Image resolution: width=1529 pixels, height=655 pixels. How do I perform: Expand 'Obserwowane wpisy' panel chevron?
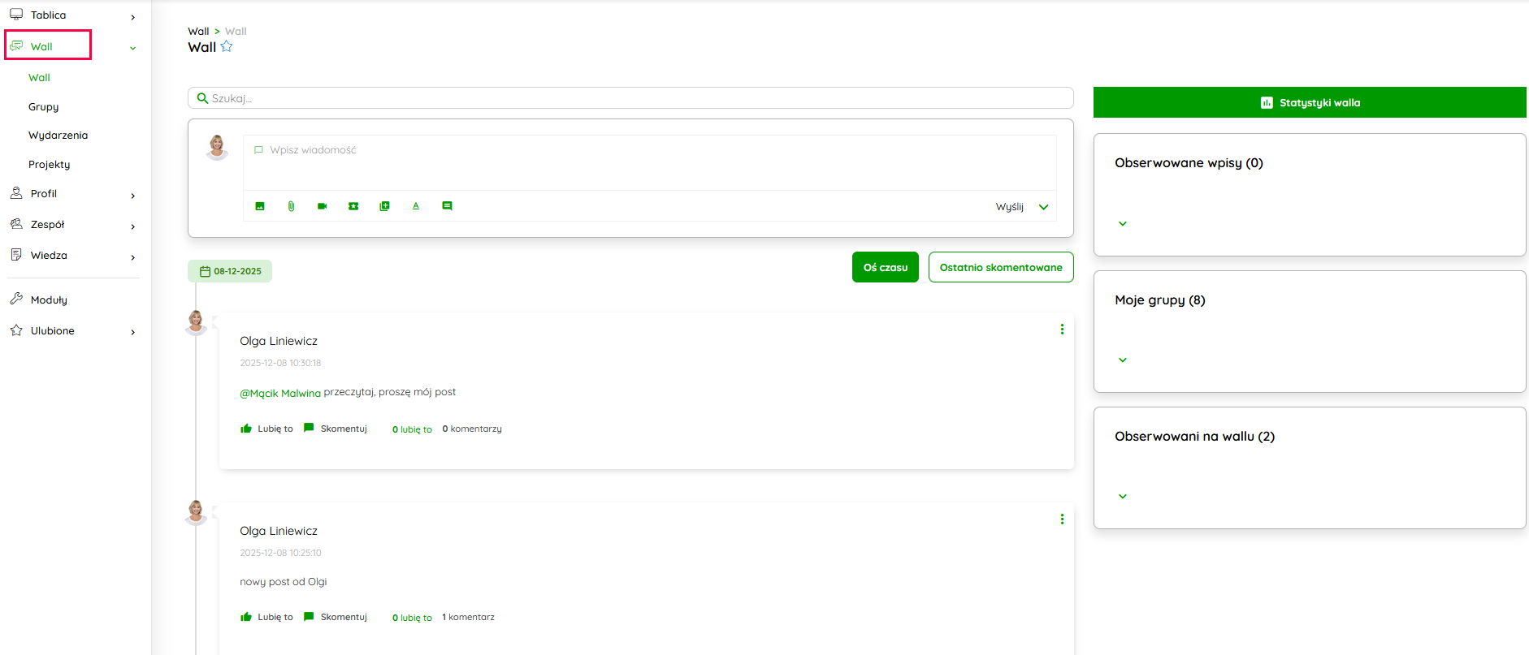pyautogui.click(x=1123, y=224)
